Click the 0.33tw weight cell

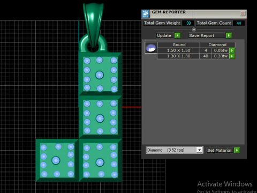[x=221, y=56]
